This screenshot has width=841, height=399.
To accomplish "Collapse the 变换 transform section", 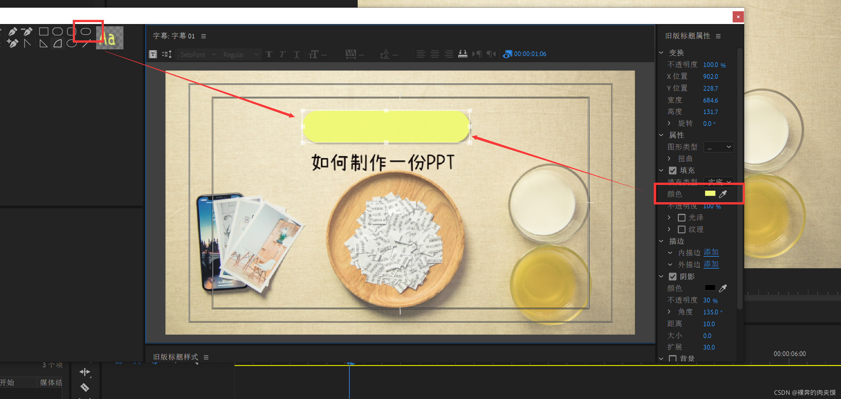I will click(x=661, y=53).
